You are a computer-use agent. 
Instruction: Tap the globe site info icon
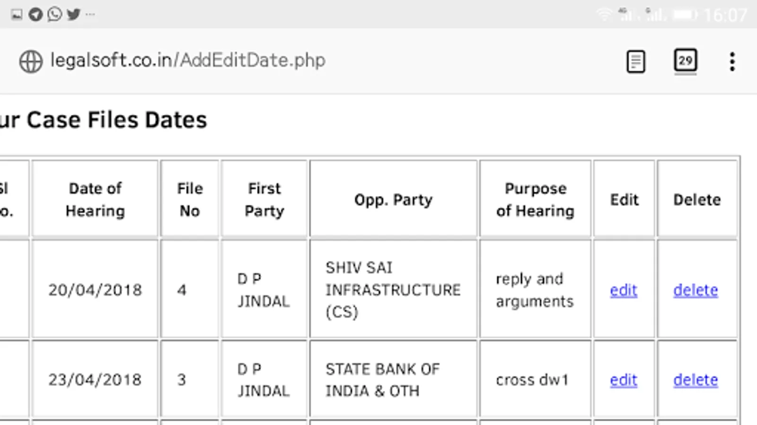31,61
